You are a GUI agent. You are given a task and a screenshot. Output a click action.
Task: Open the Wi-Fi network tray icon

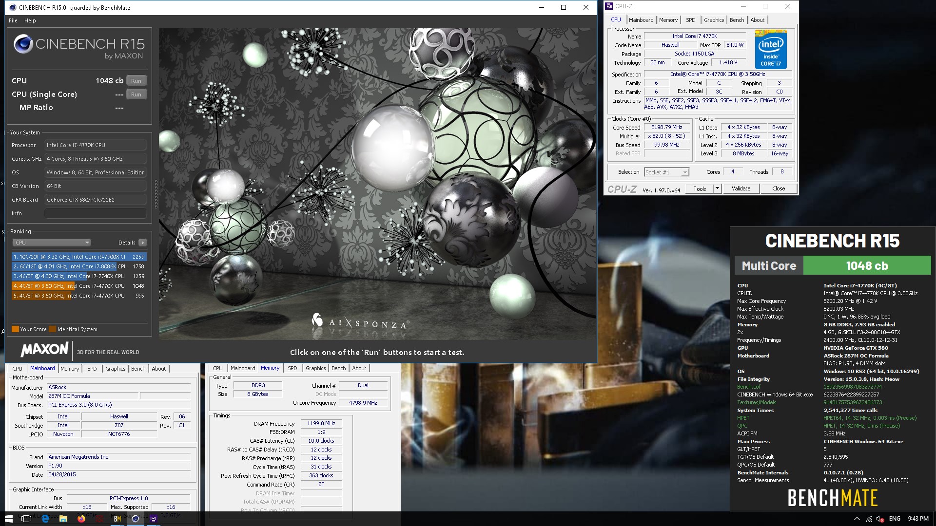coord(869,519)
